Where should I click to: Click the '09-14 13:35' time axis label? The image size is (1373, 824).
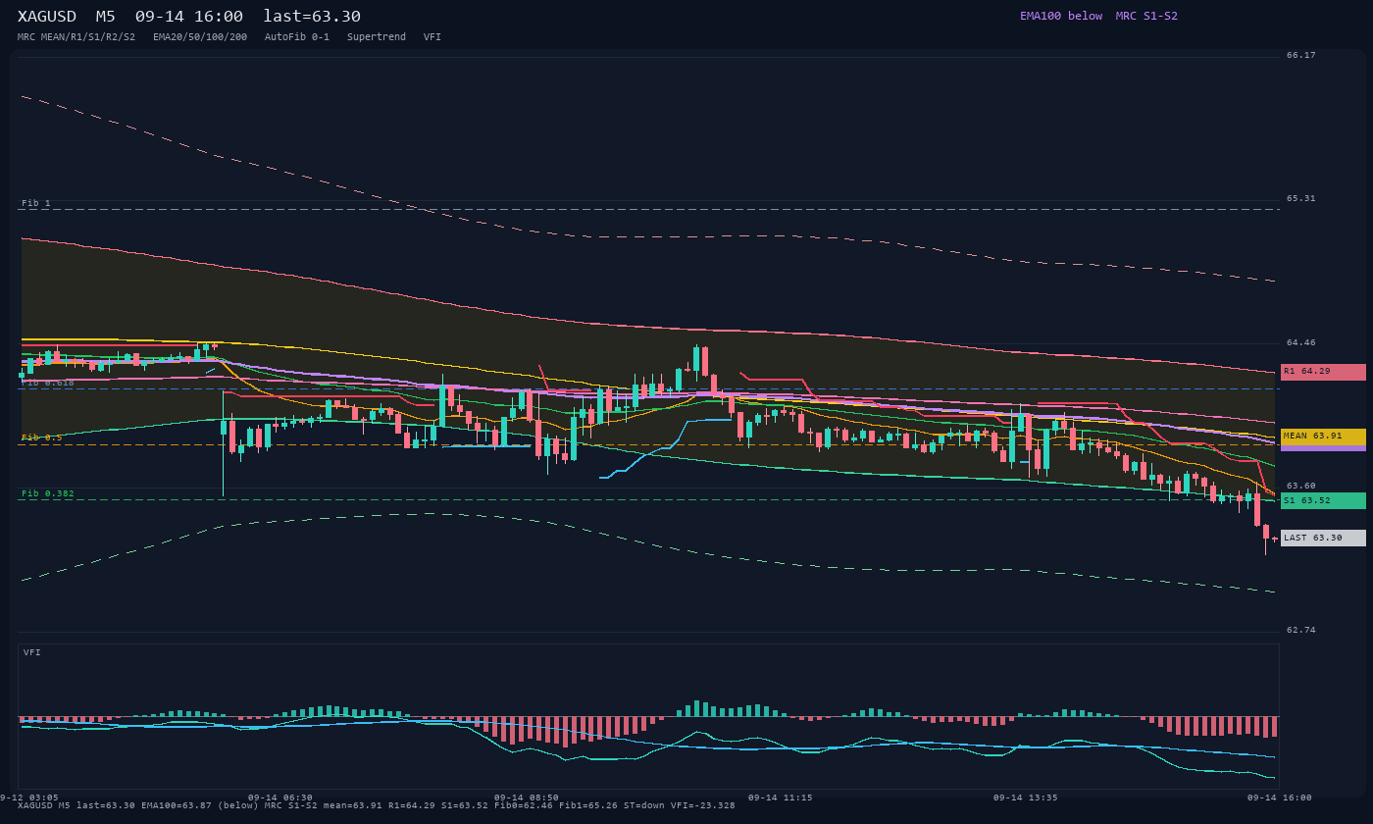point(1026,798)
